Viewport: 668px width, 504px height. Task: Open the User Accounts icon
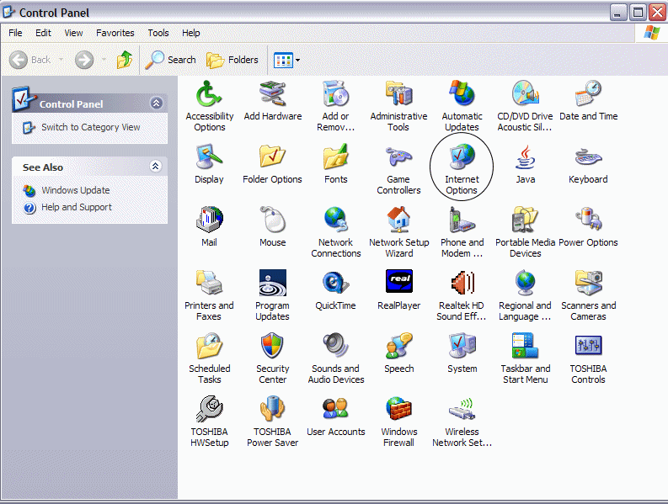pos(335,410)
